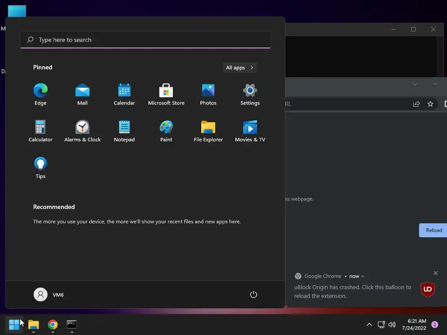Click the Windows Start button on taskbar

click(14, 324)
